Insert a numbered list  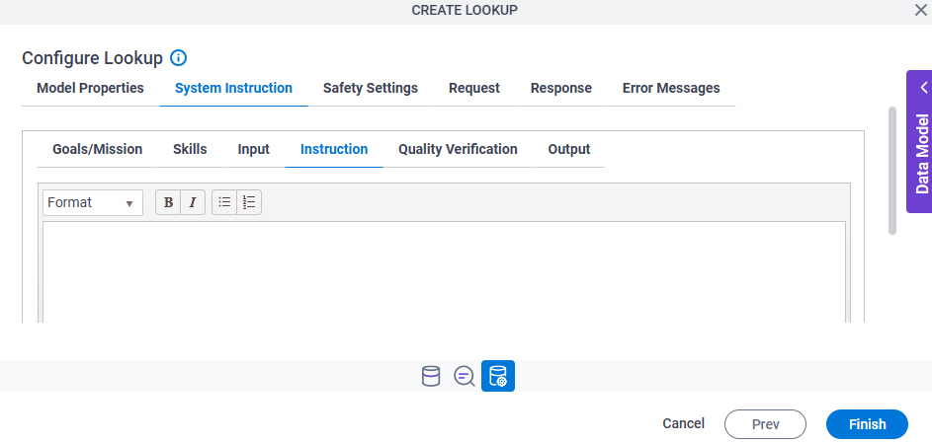click(249, 202)
